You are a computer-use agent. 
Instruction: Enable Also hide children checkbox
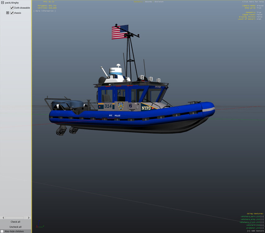(x=2, y=231)
